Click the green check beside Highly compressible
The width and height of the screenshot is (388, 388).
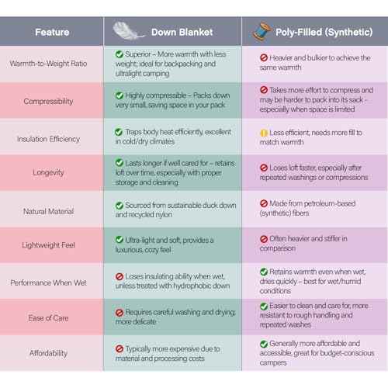120,95
